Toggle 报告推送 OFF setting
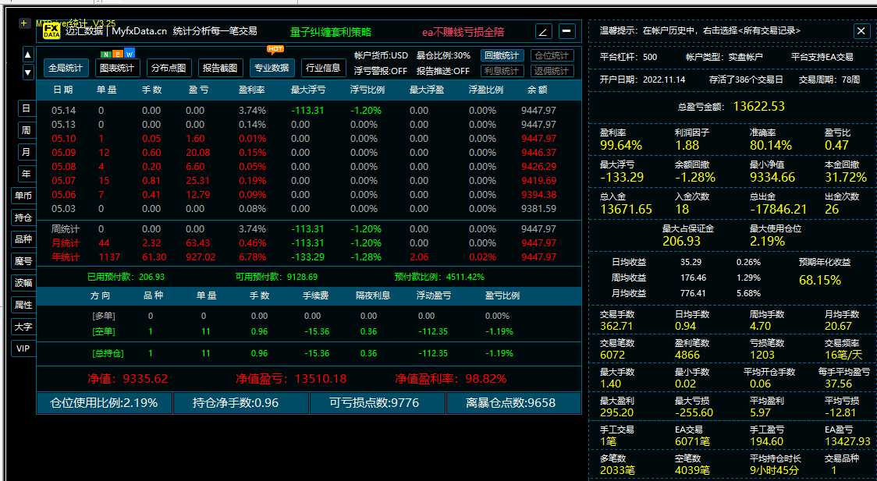Screen dimensions: 877x481 [443, 71]
